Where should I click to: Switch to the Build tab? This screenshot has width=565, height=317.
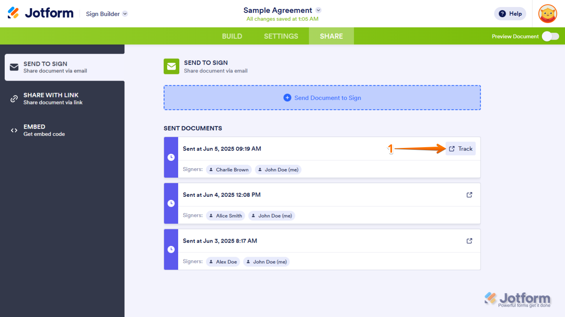pyautogui.click(x=232, y=36)
